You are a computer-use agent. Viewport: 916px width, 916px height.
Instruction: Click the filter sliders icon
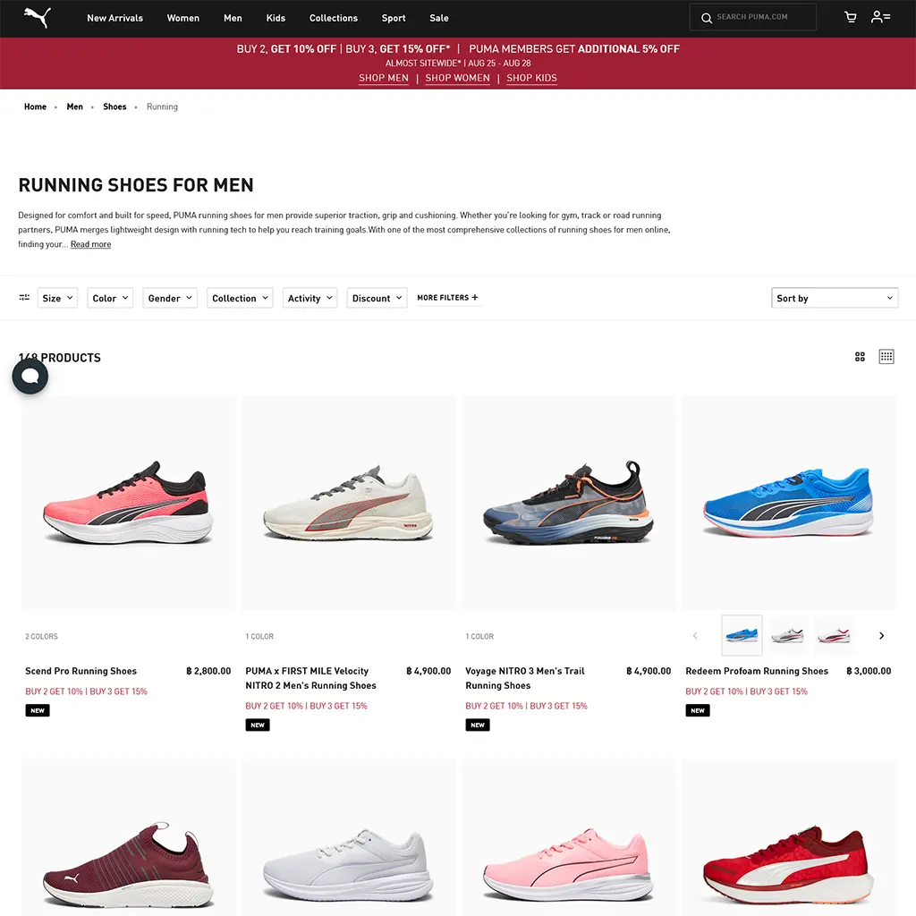click(24, 297)
